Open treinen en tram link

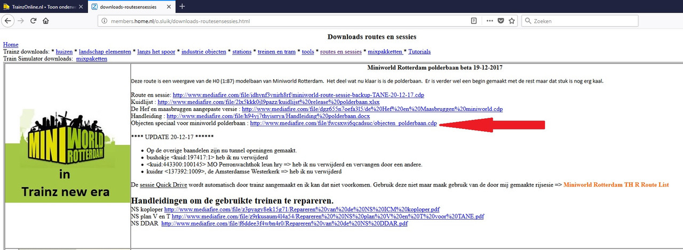(276, 52)
